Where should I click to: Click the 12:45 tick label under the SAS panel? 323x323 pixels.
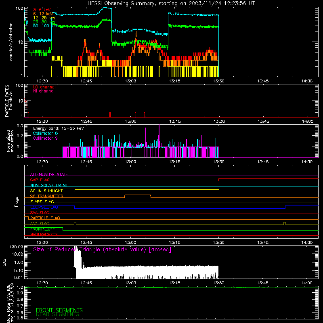[x=86, y=283]
